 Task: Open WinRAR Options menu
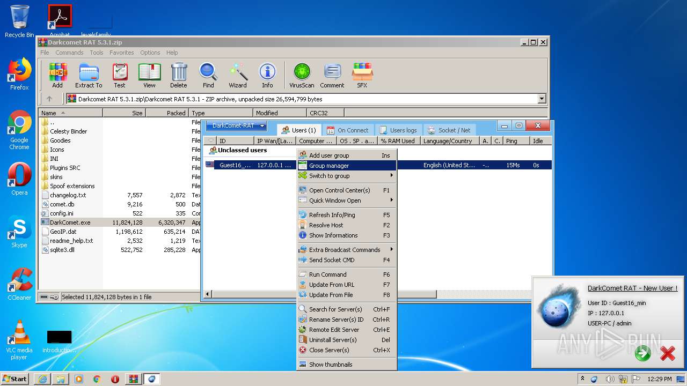150,53
